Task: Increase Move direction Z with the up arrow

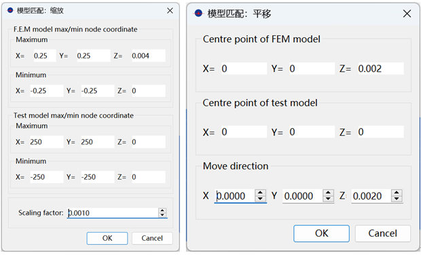Action: click(x=397, y=193)
